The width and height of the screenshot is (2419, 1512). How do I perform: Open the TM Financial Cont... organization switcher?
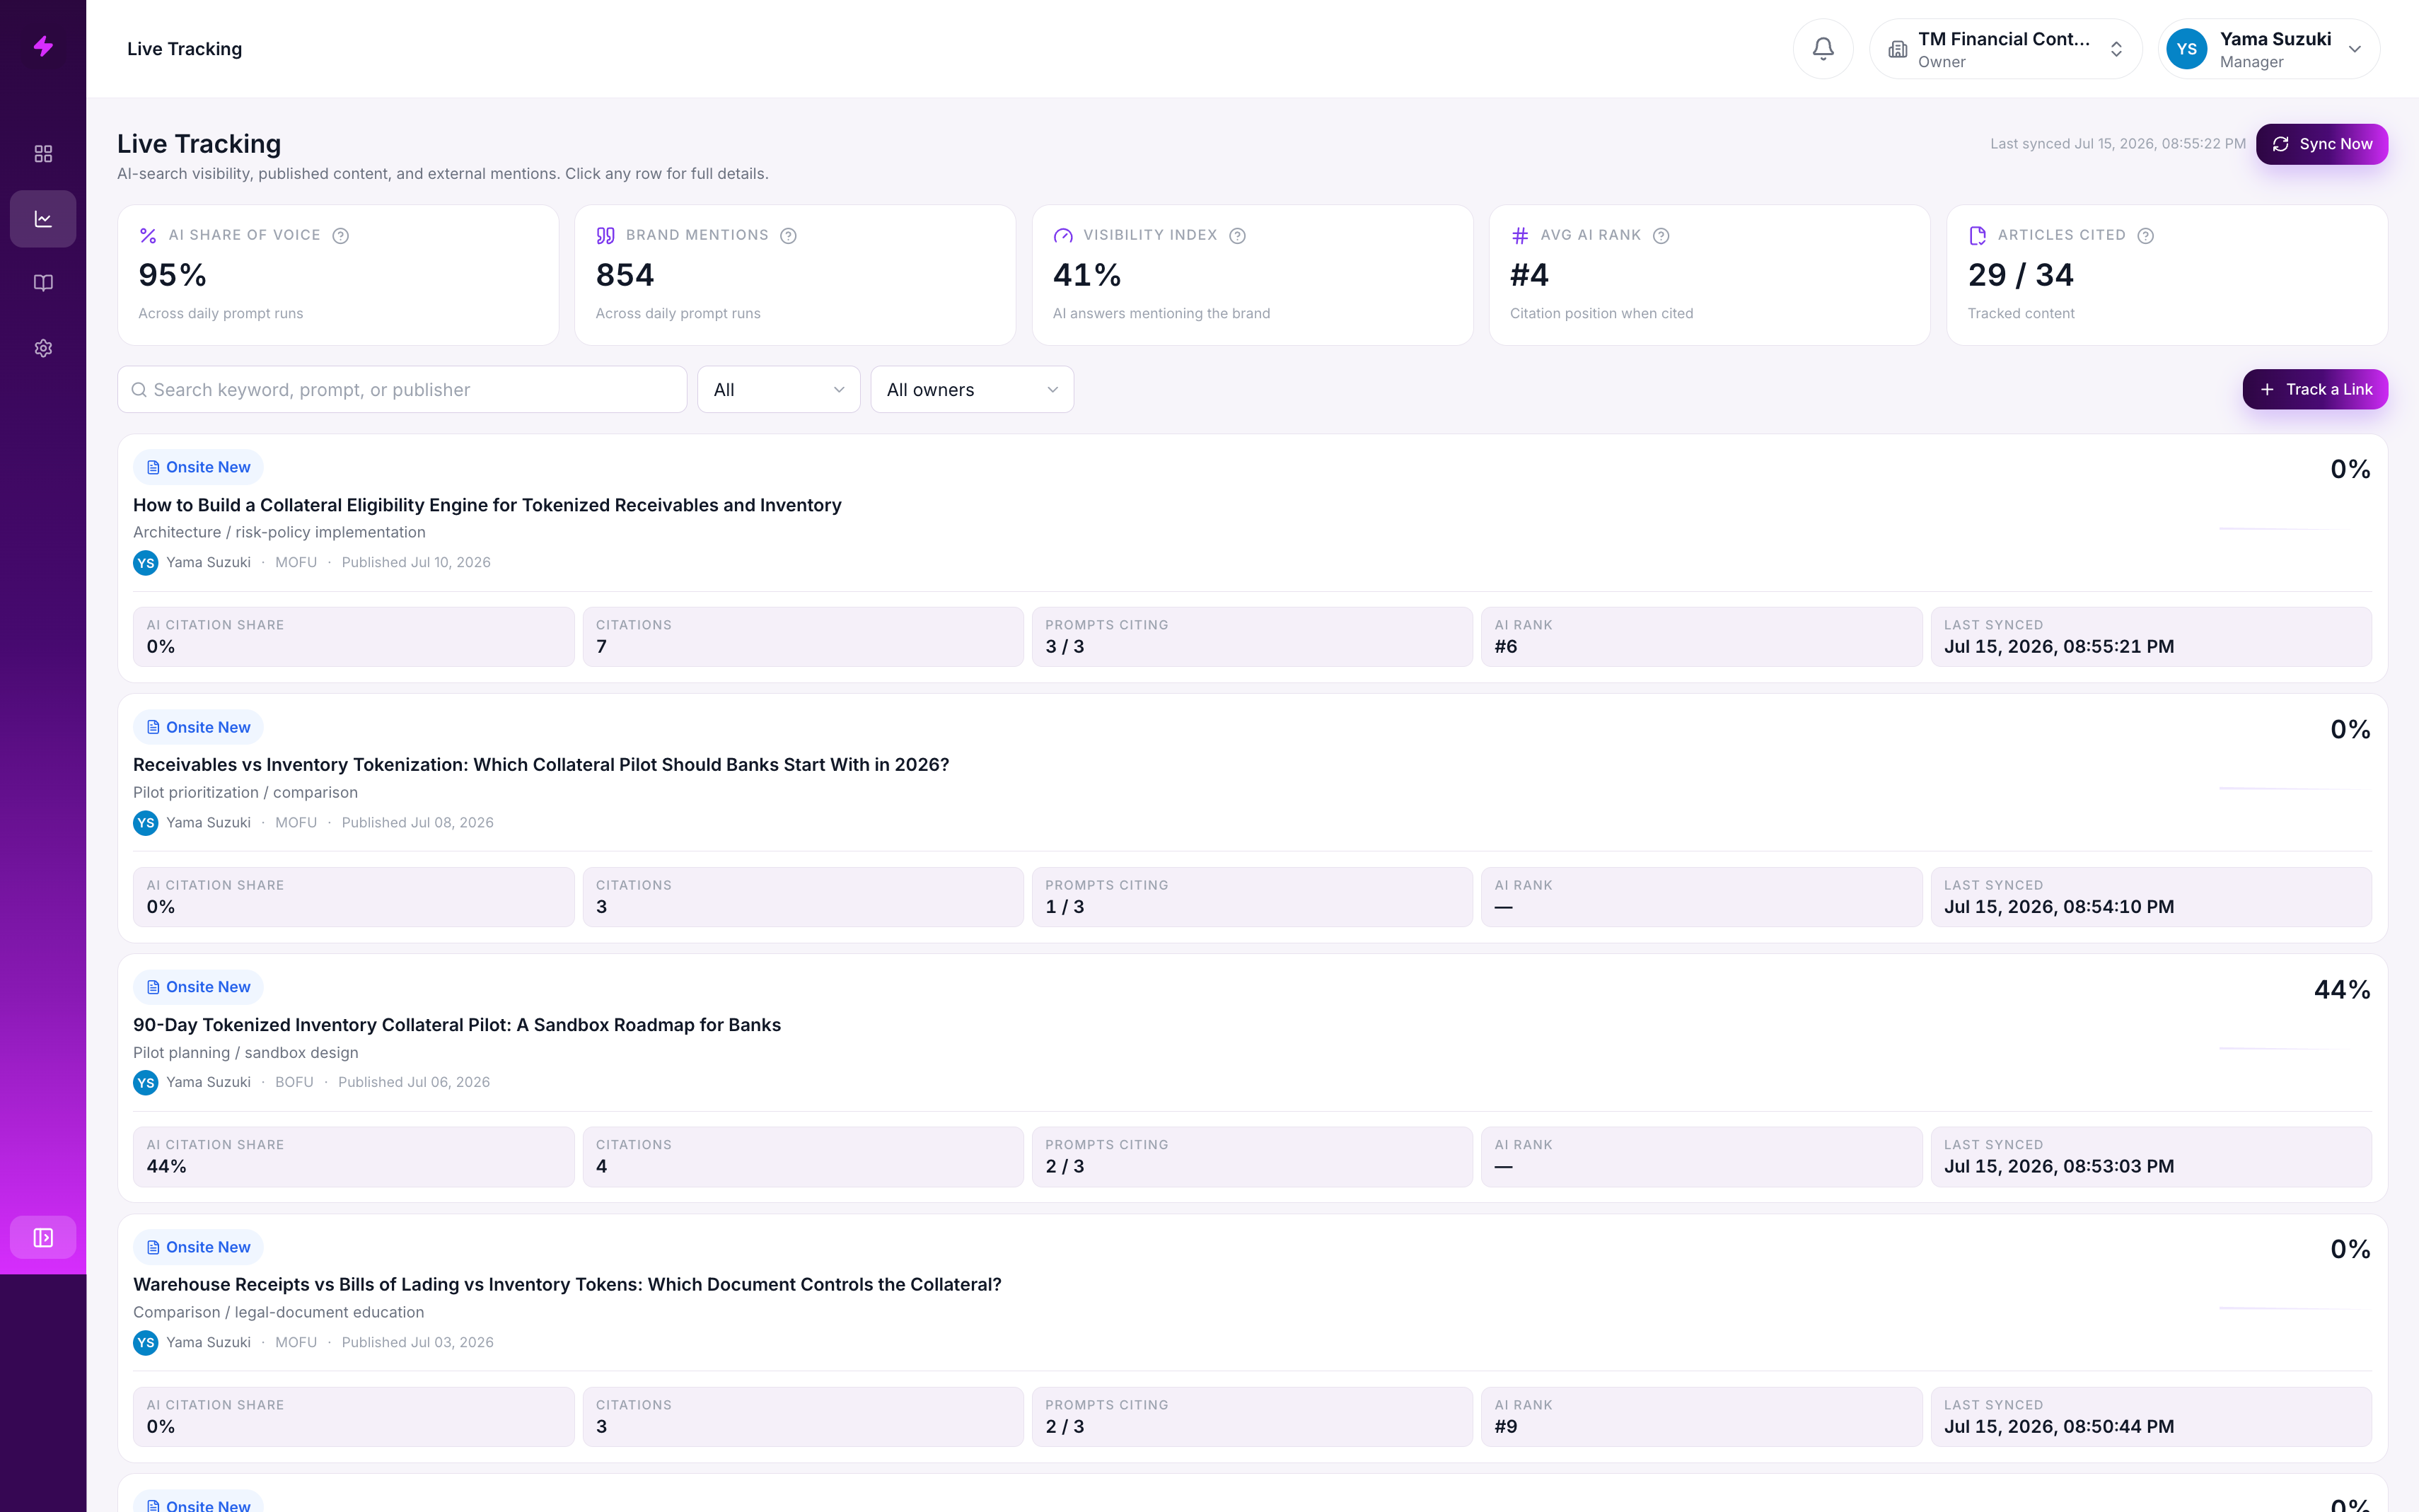2005,49
